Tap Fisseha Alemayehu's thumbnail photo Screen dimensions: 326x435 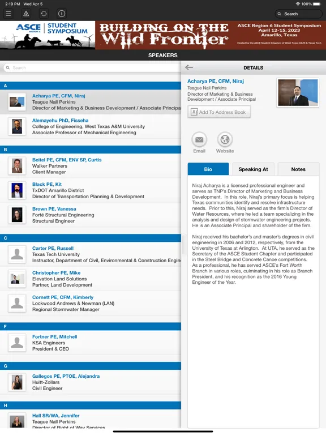point(17,126)
